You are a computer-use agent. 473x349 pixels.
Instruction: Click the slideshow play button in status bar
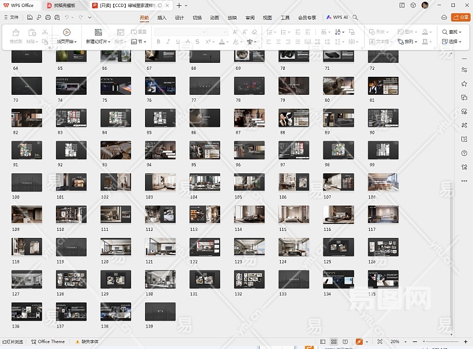coord(359,342)
